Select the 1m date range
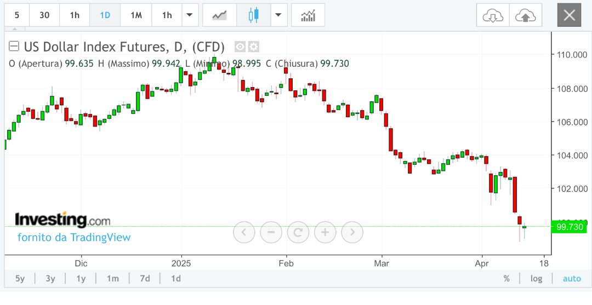Viewport: 592px width, 305px height. pos(112,279)
